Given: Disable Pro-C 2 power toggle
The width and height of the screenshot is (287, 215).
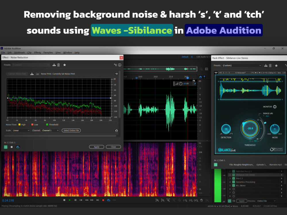Looking at the screenshot, I should click(234, 178).
